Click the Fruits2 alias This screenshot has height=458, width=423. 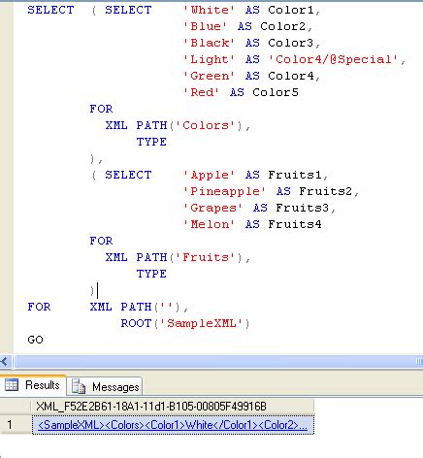[x=326, y=191]
